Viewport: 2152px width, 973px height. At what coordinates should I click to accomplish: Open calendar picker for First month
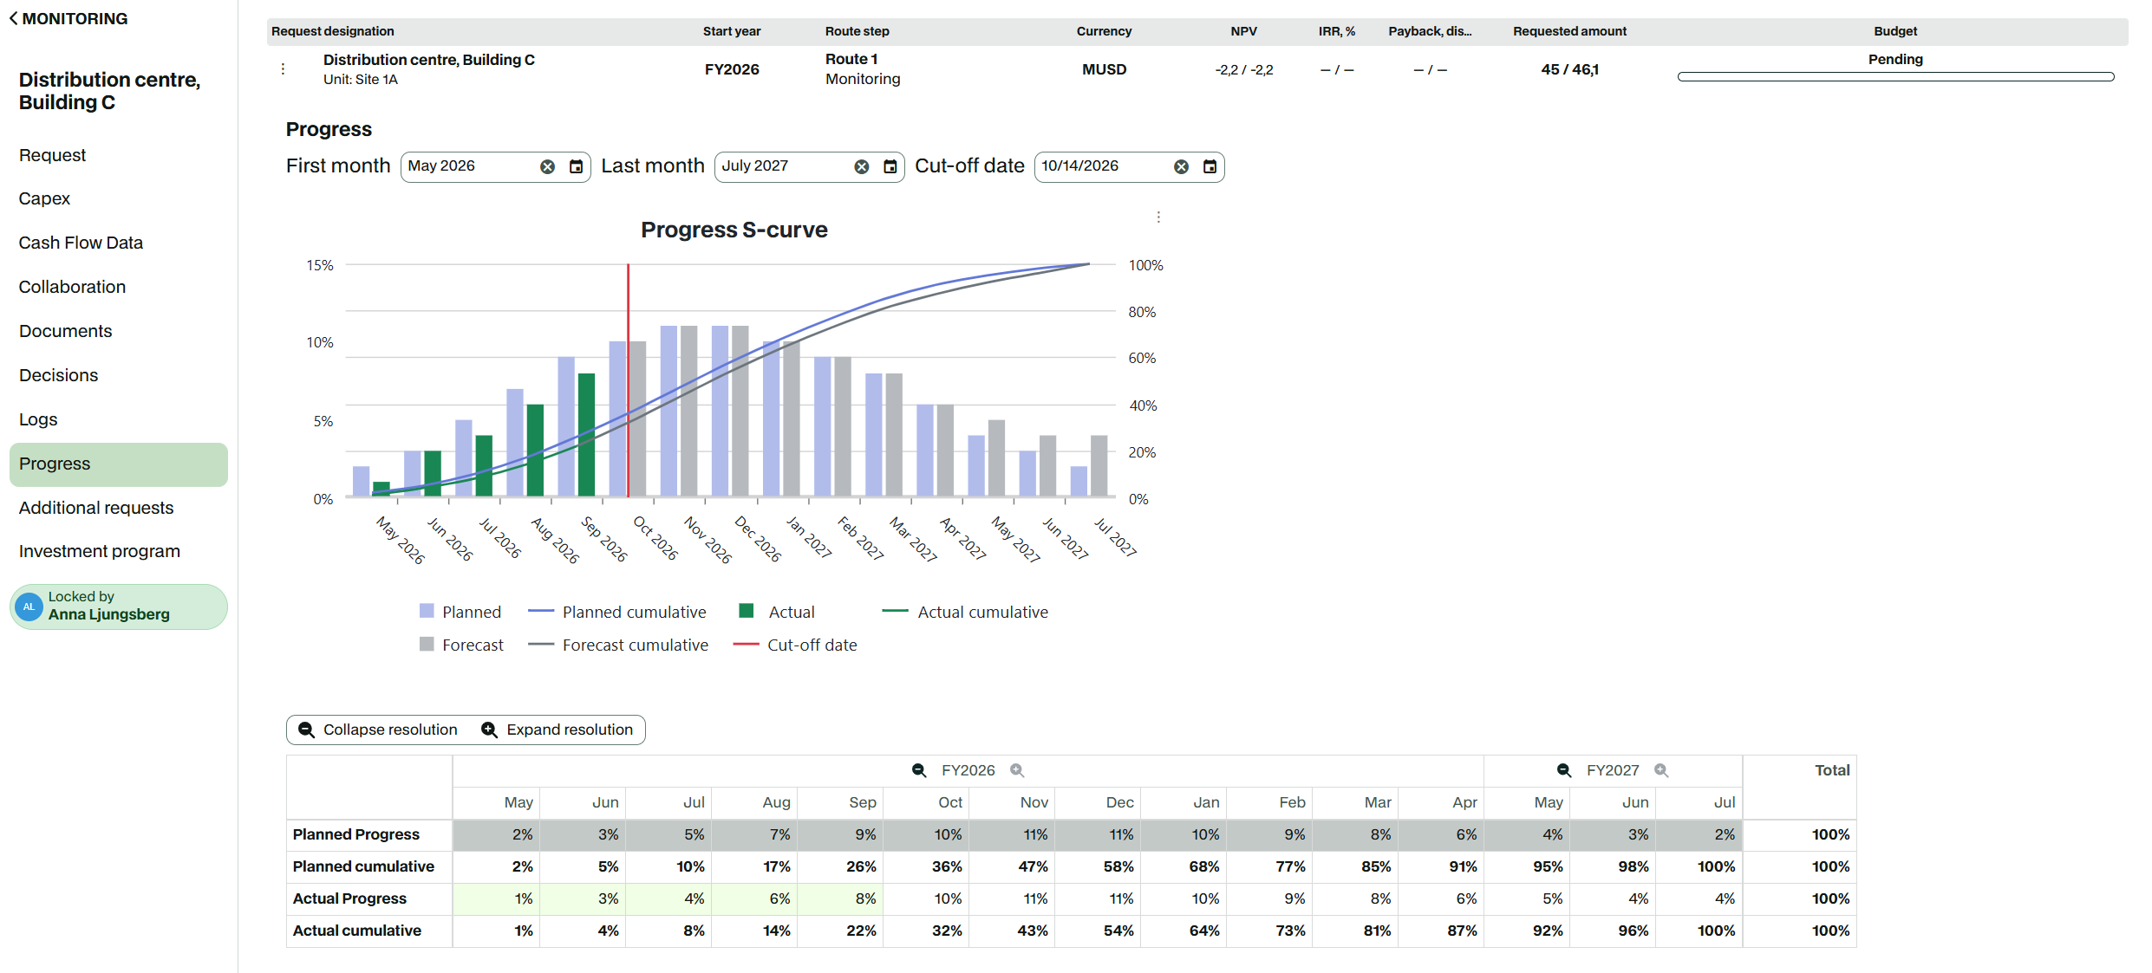coord(576,166)
